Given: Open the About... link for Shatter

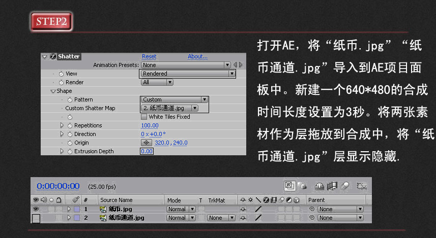Looking at the screenshot, I should (x=197, y=56).
